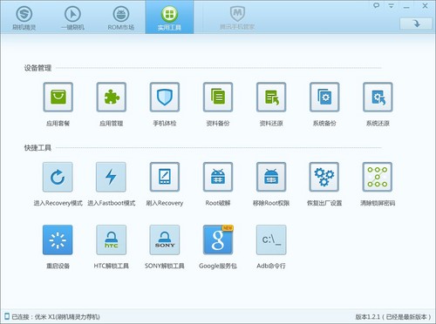Click the 设备管理 section heading

pyautogui.click(x=37, y=68)
